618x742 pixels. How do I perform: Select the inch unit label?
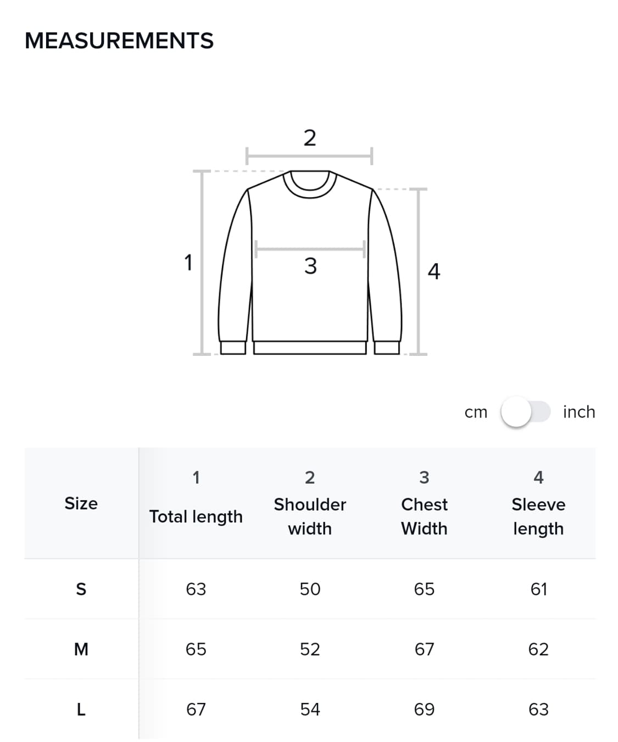pyautogui.click(x=579, y=412)
